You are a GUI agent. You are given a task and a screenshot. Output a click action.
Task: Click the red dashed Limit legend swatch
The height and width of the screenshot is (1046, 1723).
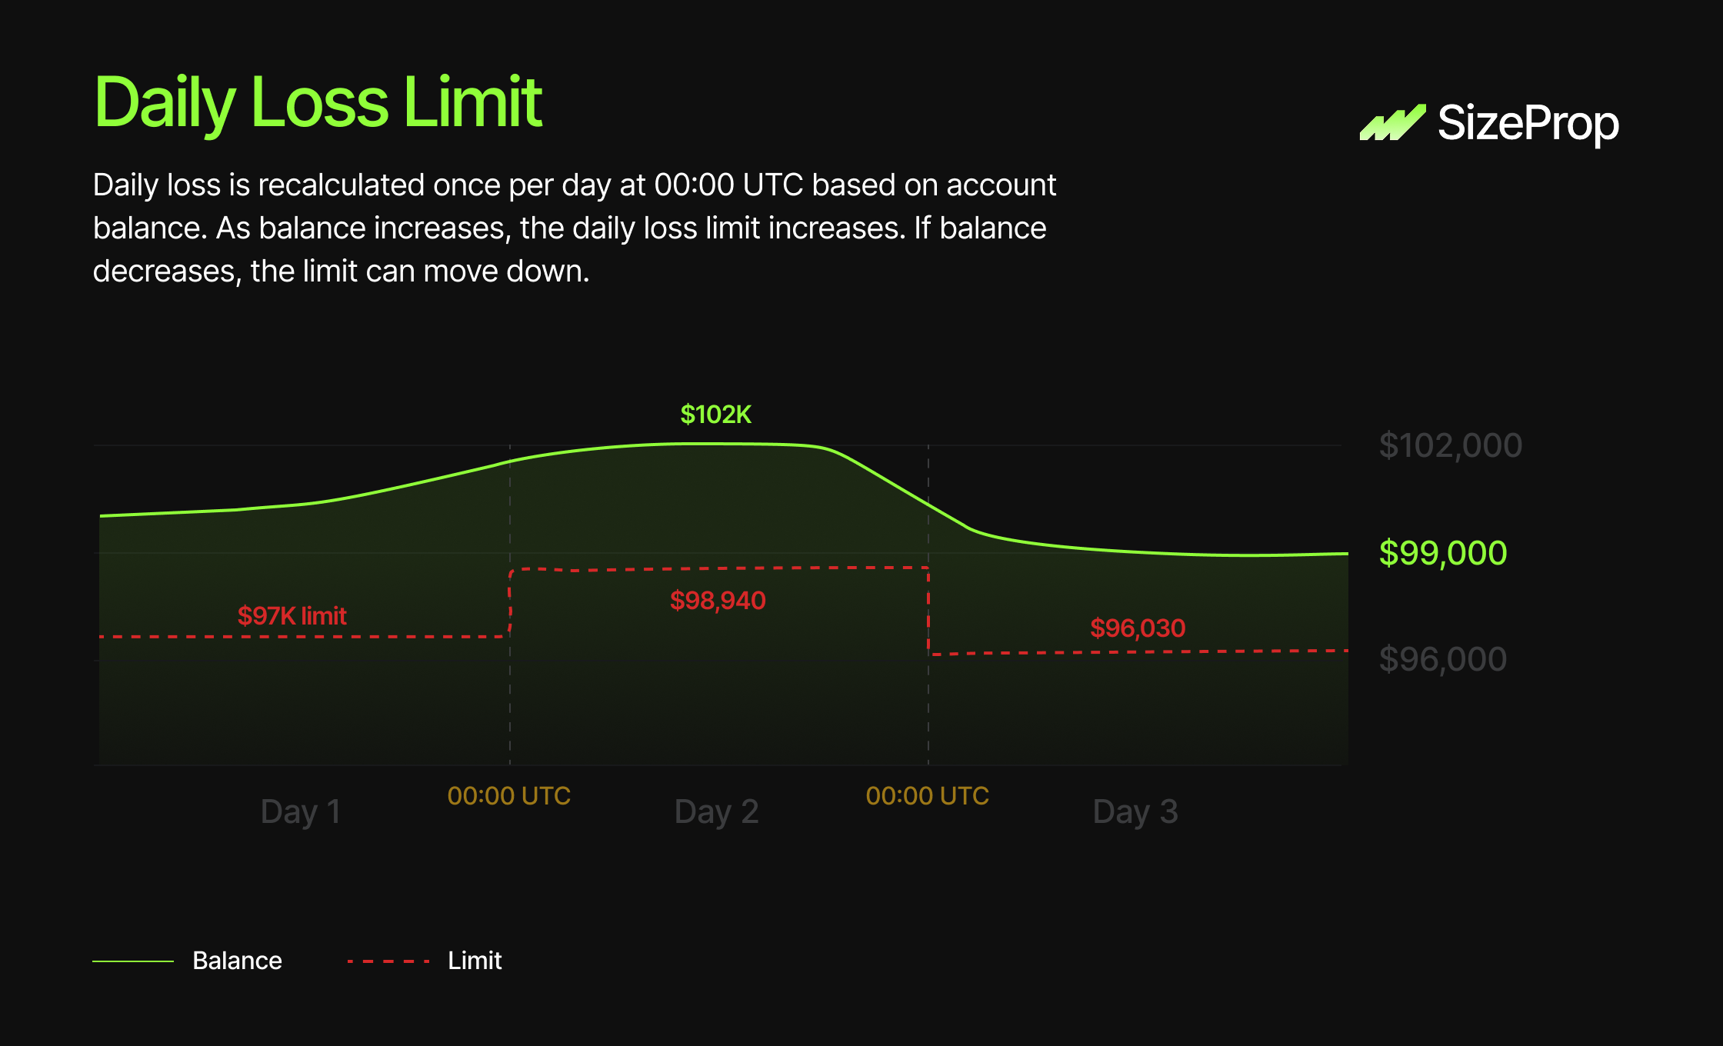coord(388,961)
